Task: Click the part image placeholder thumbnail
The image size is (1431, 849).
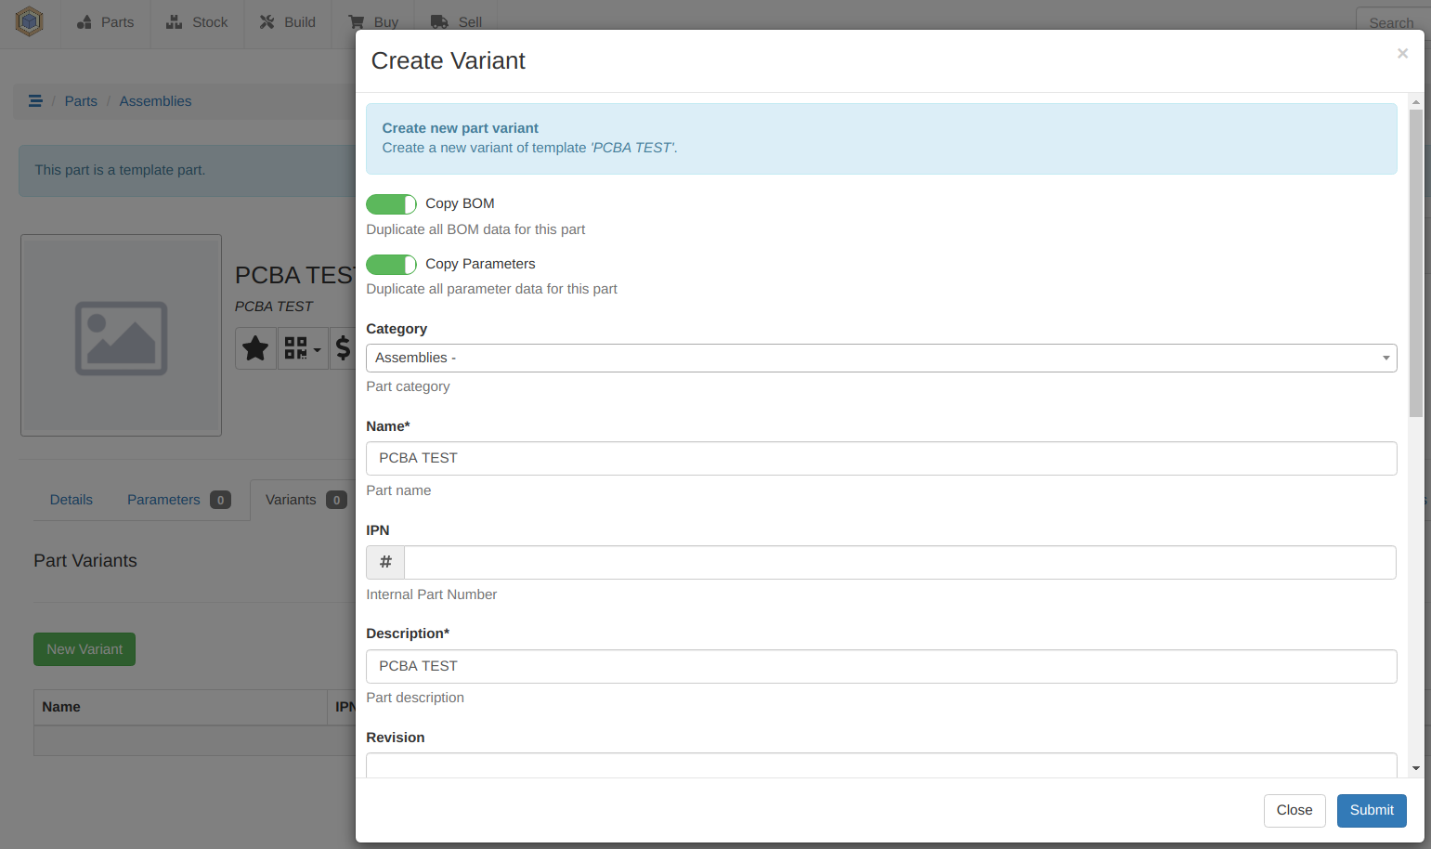Action: click(121, 335)
